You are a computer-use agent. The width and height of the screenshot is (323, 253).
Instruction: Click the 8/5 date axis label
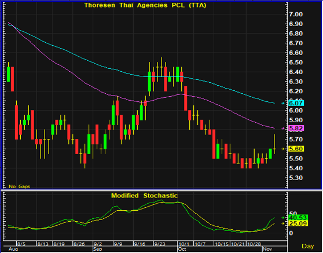click(21, 244)
